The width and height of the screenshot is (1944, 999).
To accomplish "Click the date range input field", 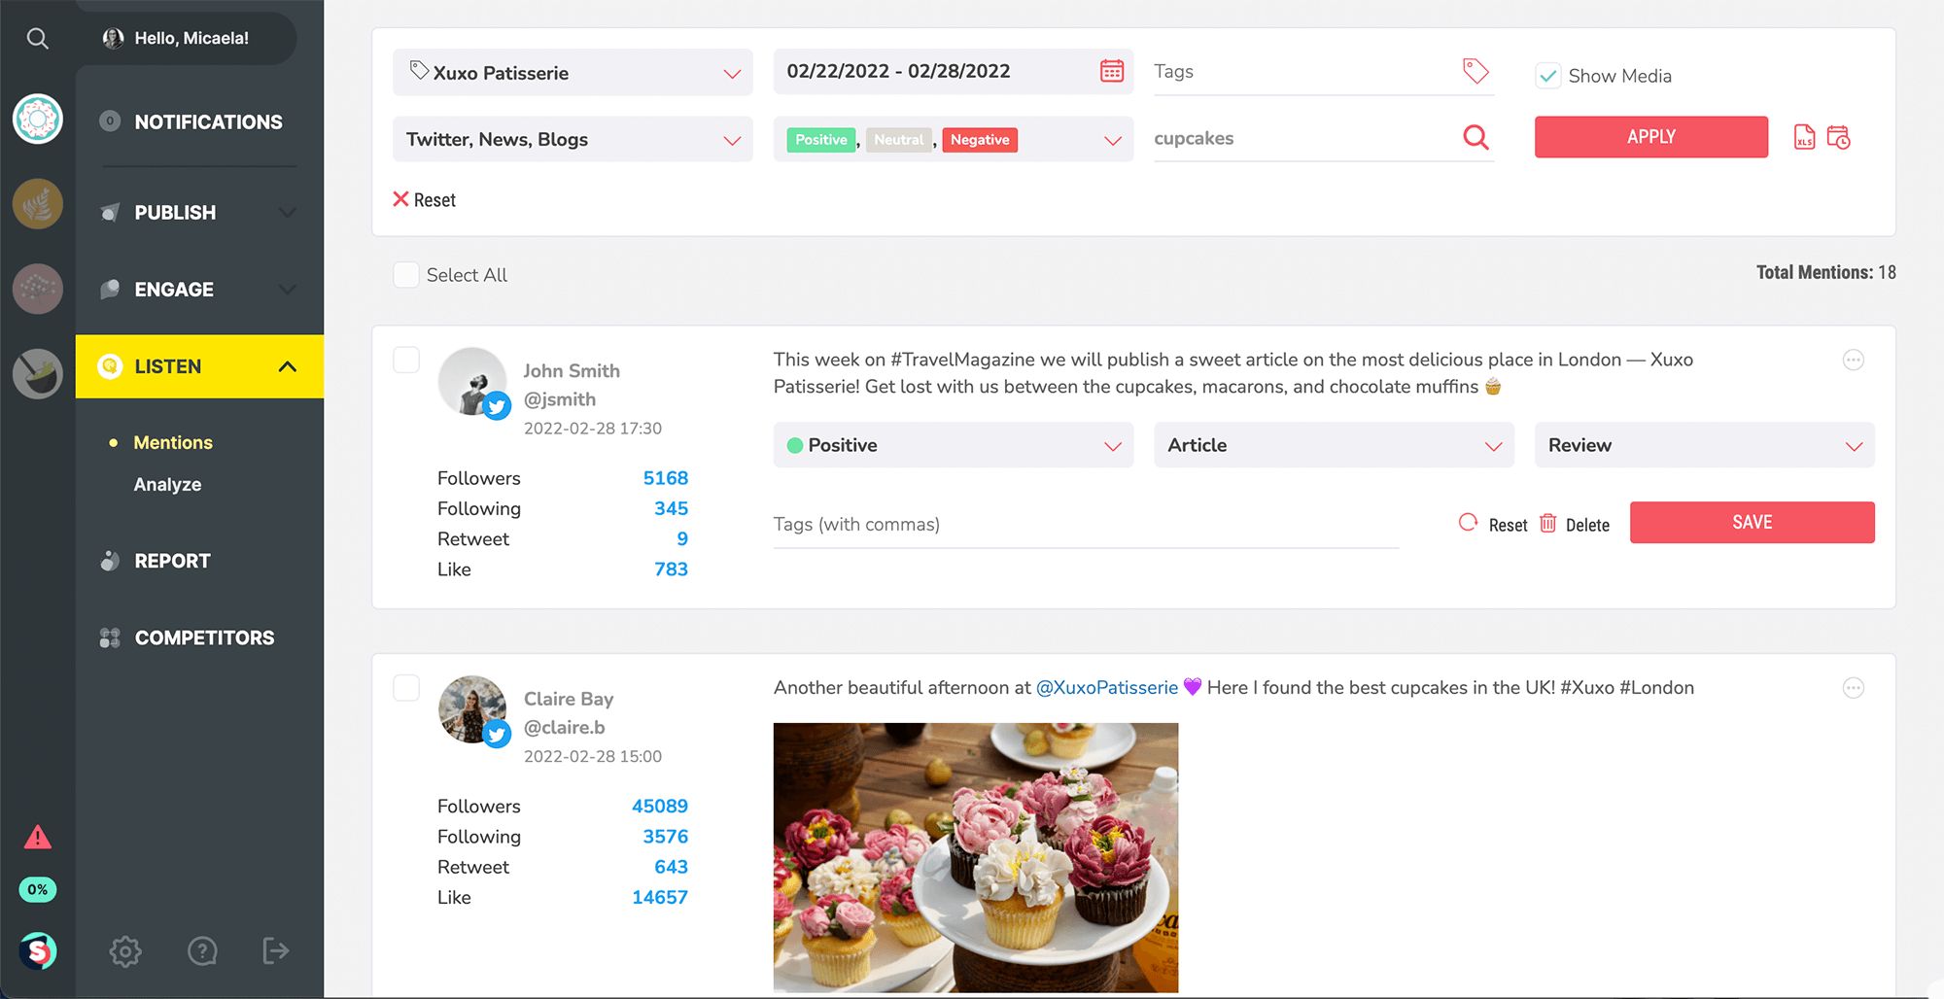I will [x=953, y=71].
